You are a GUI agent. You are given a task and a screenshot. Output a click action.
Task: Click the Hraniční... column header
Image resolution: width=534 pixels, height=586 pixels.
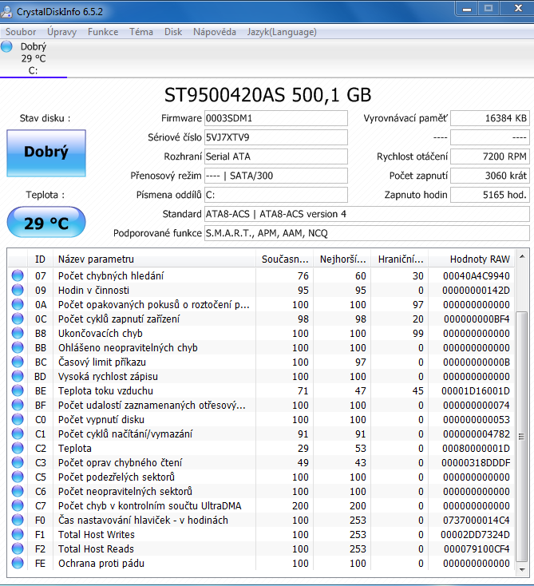click(400, 259)
